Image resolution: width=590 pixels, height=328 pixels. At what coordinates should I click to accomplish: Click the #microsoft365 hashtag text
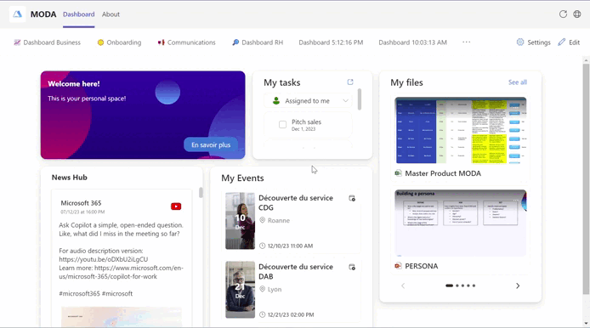(x=79, y=293)
